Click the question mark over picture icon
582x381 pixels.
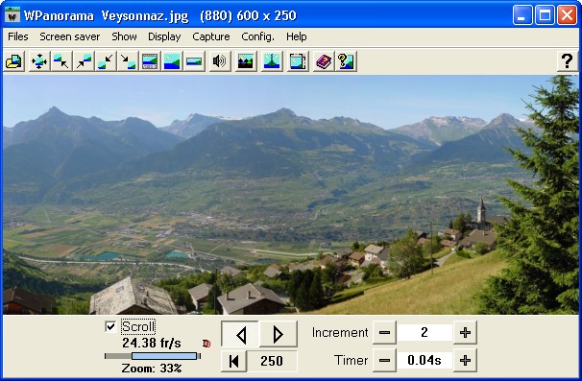tap(346, 61)
